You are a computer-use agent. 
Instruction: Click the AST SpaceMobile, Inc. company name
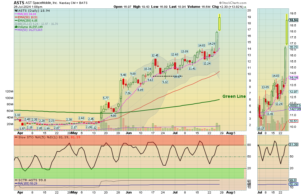tap(42, 3)
